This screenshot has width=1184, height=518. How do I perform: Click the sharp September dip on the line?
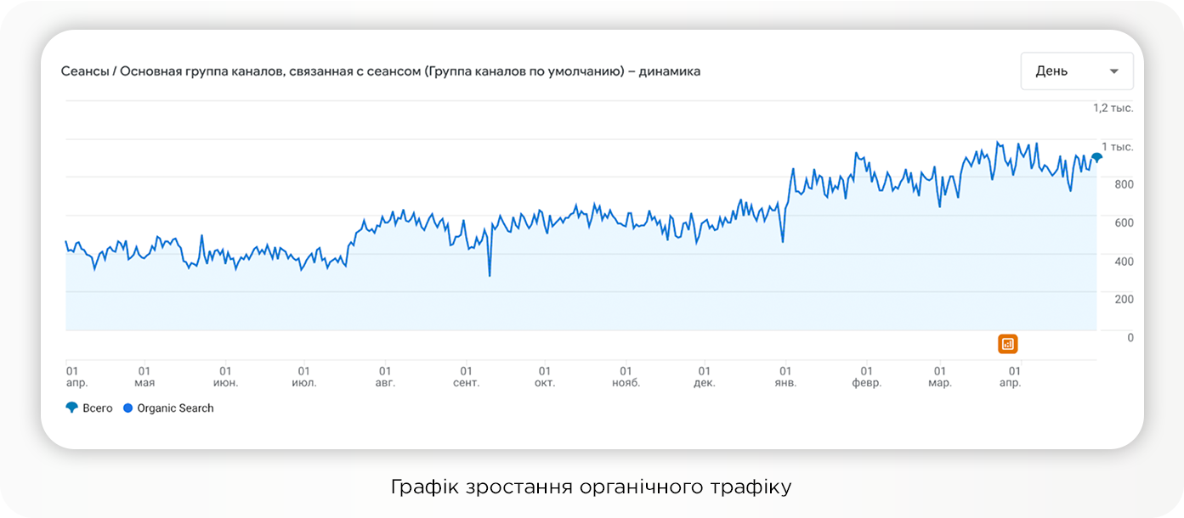coord(490,275)
